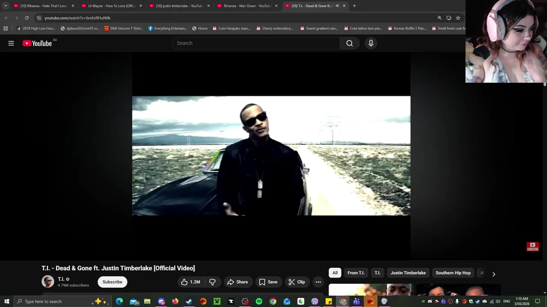Open the Windows Start menu
547x307 pixels.
tap(6, 301)
